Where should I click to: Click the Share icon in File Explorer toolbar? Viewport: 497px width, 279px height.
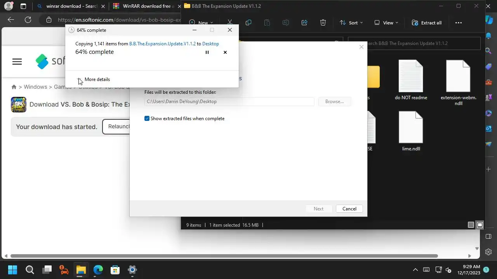[x=304, y=23]
